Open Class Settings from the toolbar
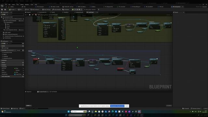This screenshot has height=117, width=208. point(46,9)
